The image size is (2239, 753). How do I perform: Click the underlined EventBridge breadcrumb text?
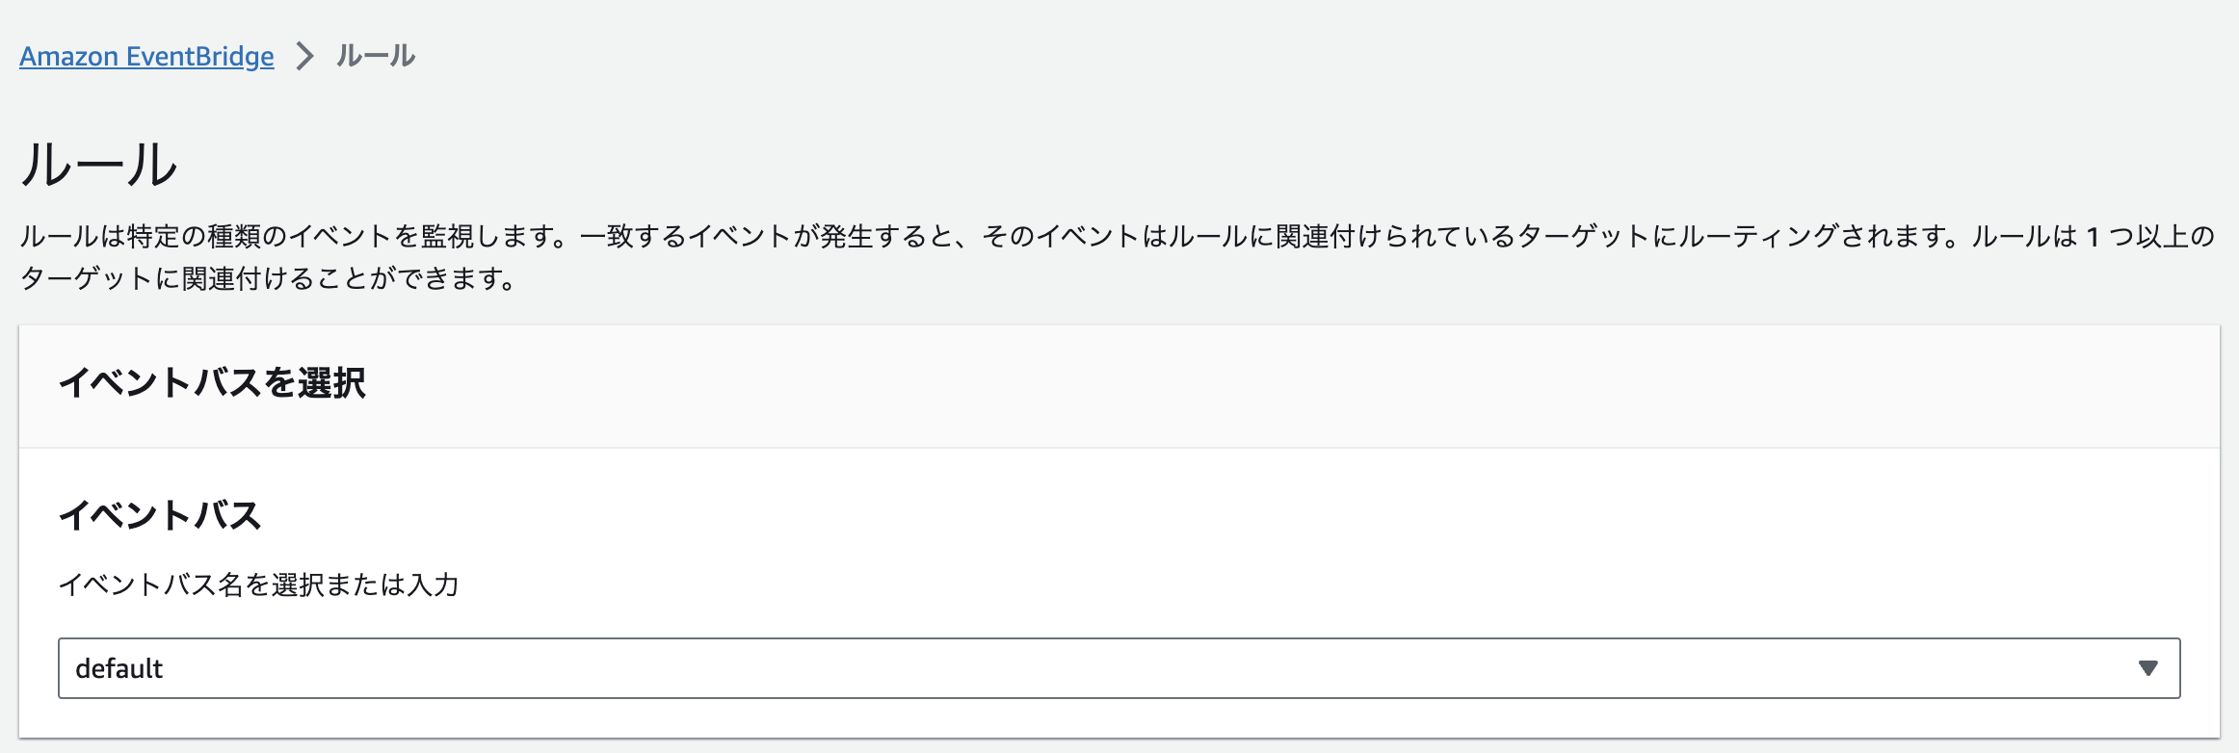pyautogui.click(x=145, y=56)
